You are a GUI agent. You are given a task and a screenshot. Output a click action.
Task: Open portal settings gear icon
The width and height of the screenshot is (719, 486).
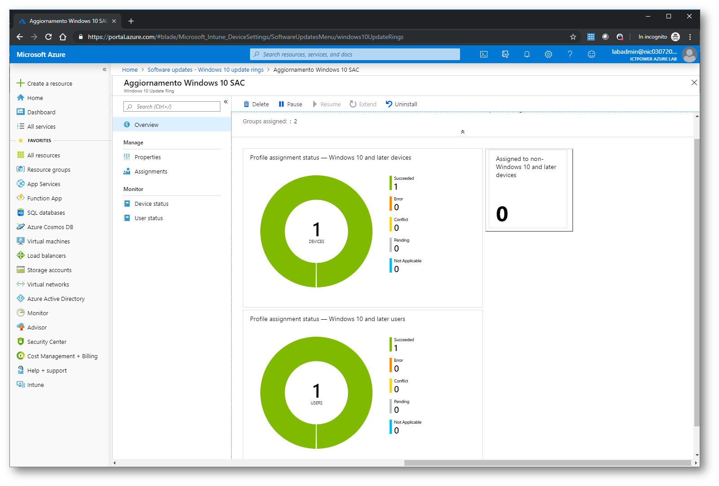[x=548, y=54]
